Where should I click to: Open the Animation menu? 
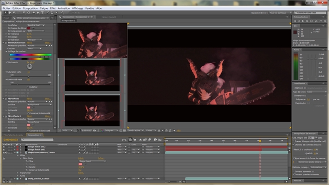(x=64, y=8)
